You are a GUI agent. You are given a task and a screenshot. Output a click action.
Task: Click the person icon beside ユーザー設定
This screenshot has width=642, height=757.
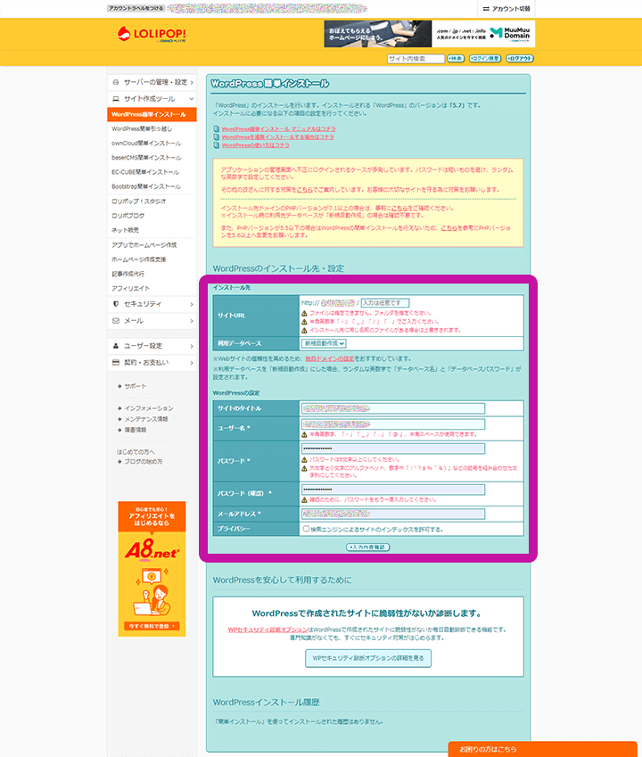pos(116,346)
